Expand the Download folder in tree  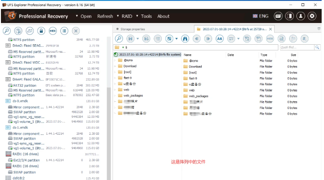pyautogui.click(x=115, y=66)
